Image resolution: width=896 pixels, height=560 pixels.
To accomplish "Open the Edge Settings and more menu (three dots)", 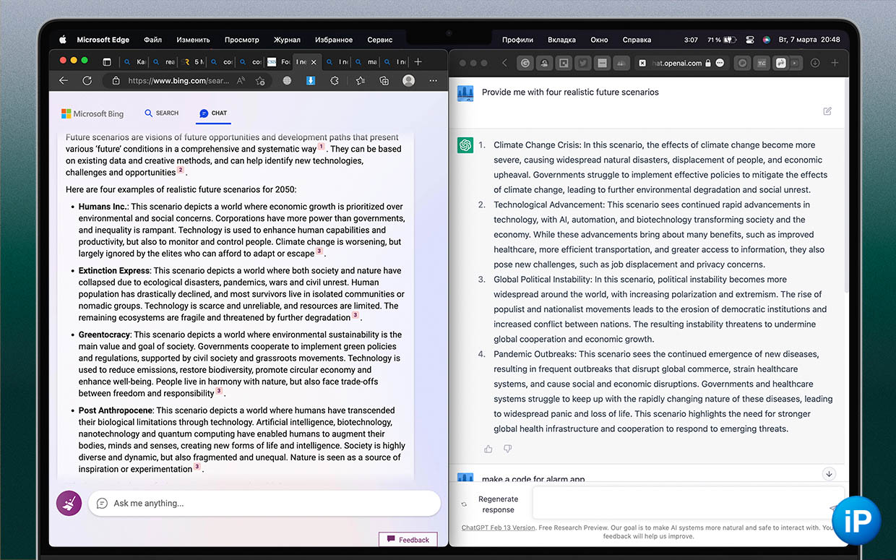I will pos(433,81).
